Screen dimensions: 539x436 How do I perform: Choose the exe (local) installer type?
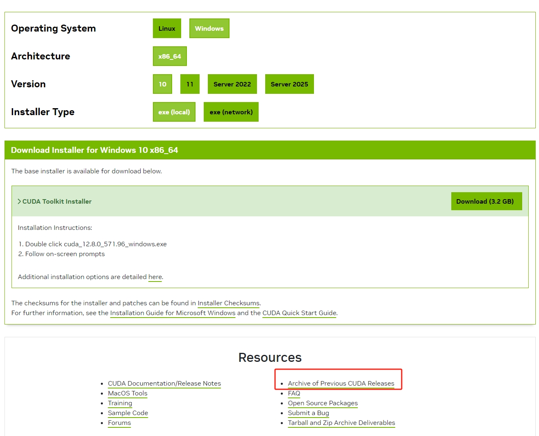coord(174,112)
